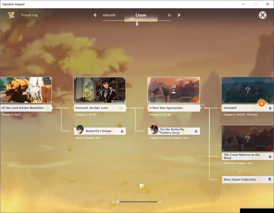Click Hu Tao character portrait icon

point(154,129)
